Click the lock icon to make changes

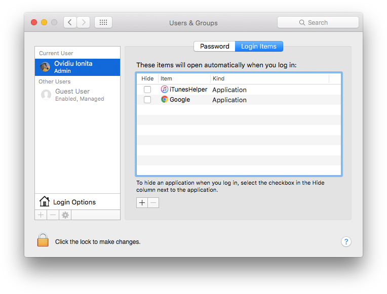point(43,240)
